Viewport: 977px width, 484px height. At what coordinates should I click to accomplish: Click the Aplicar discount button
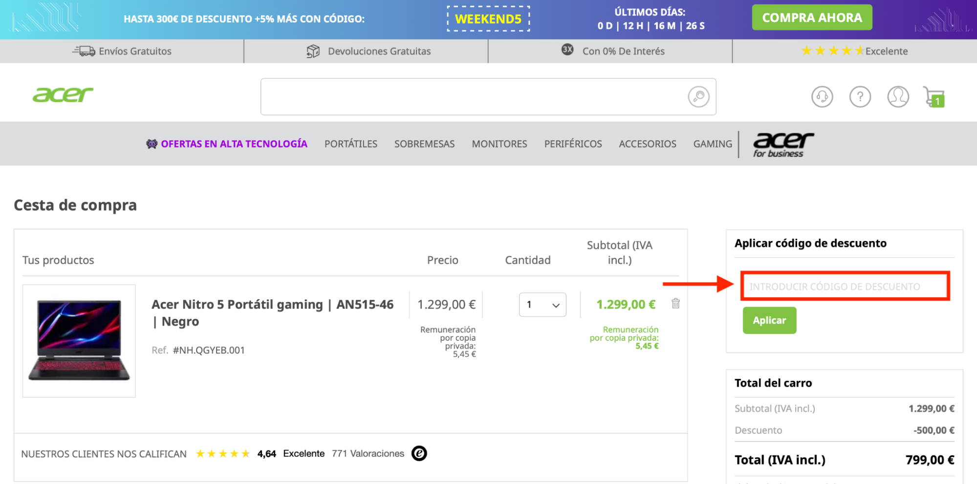769,320
